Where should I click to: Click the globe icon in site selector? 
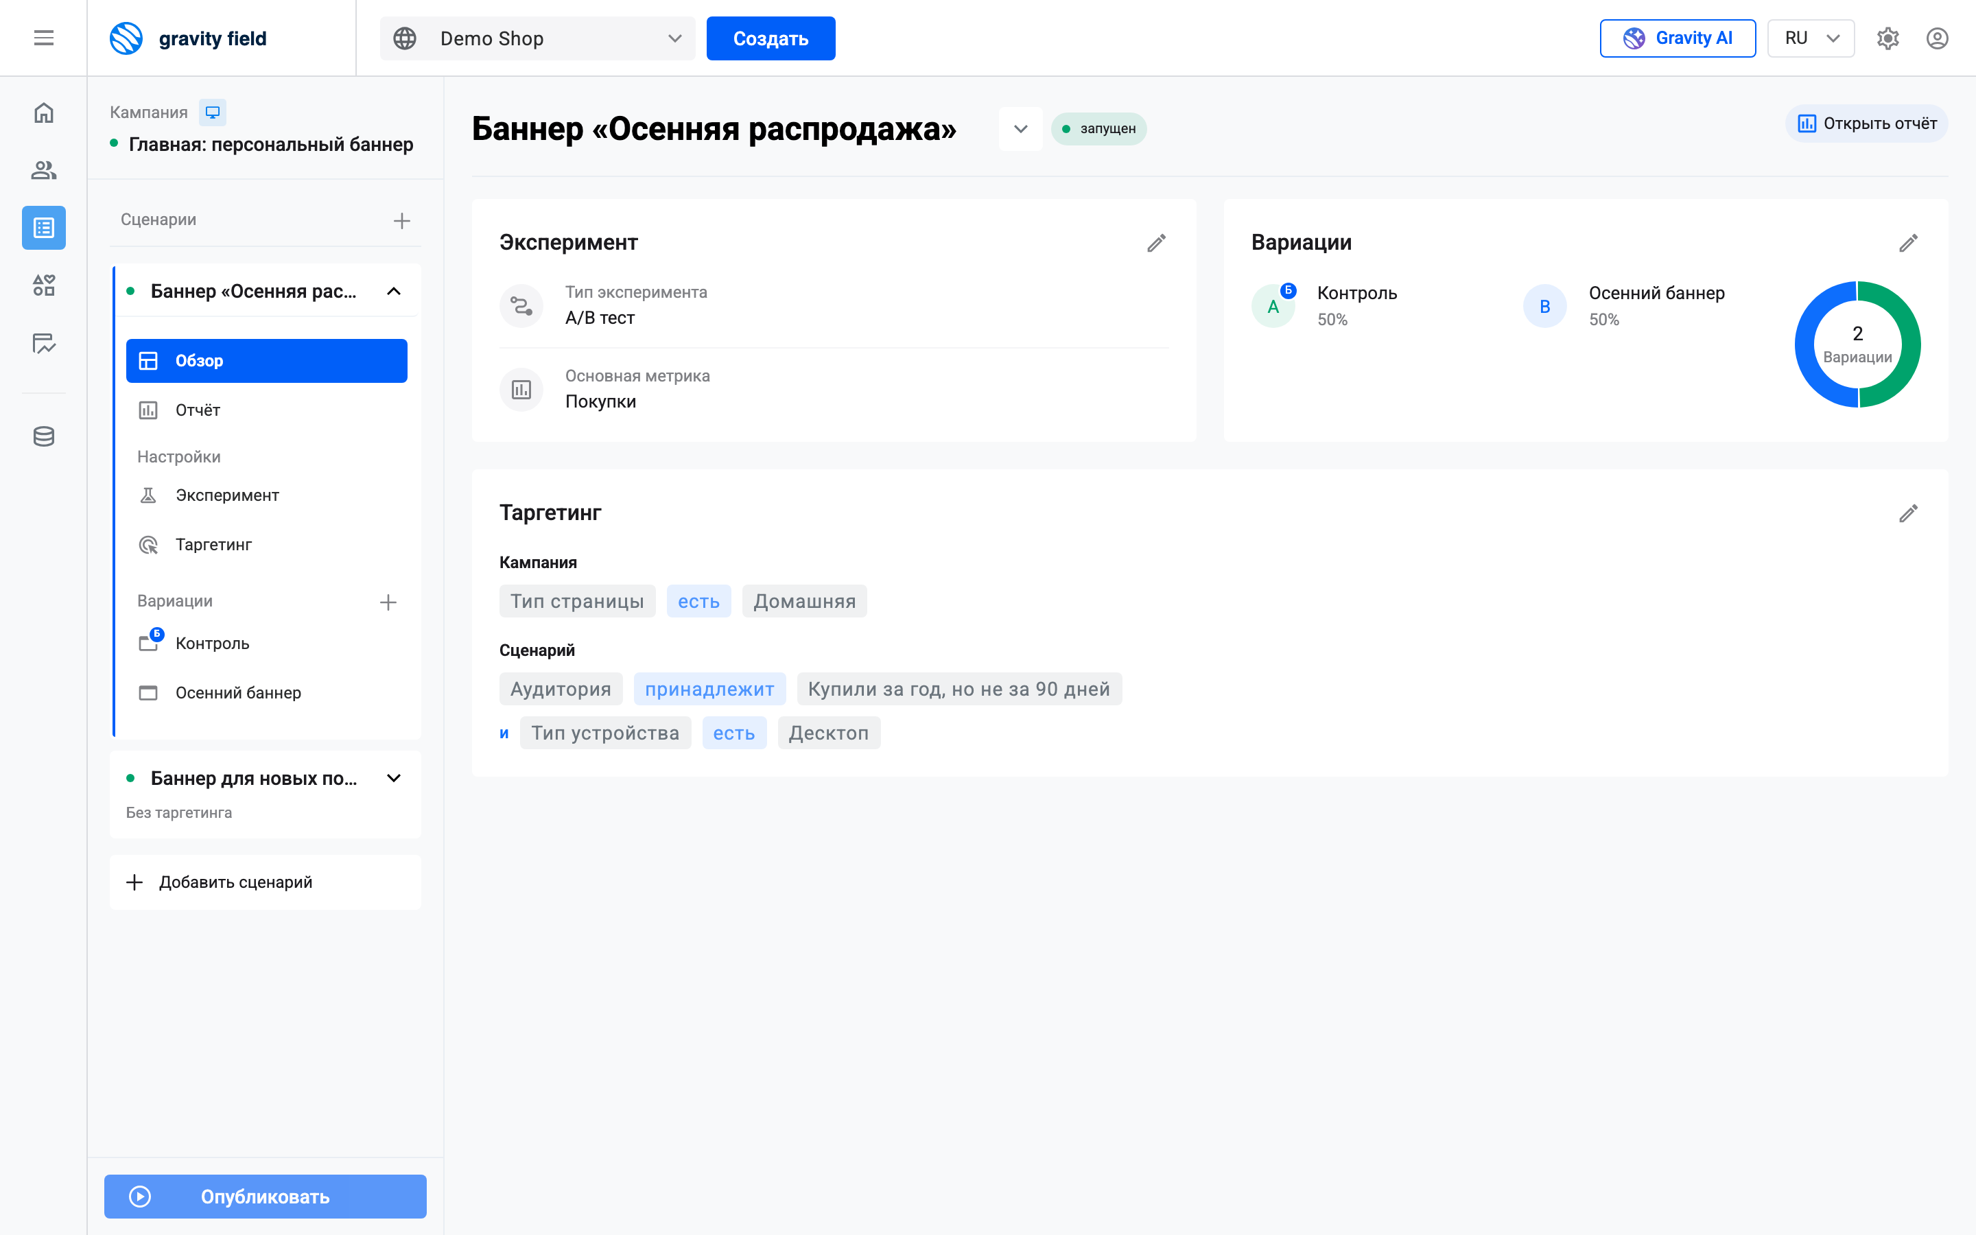pos(405,38)
